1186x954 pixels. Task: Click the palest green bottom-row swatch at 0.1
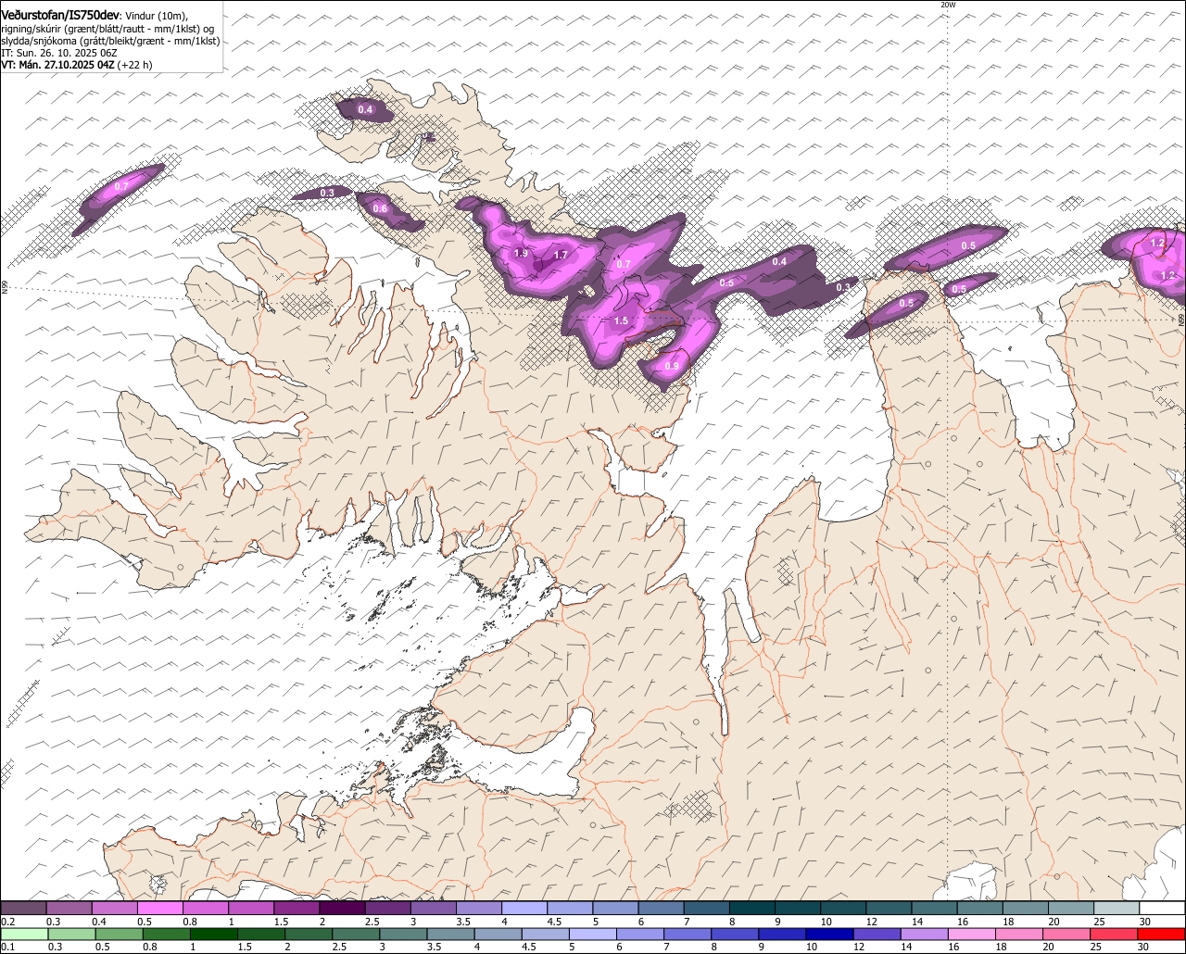coord(24,934)
